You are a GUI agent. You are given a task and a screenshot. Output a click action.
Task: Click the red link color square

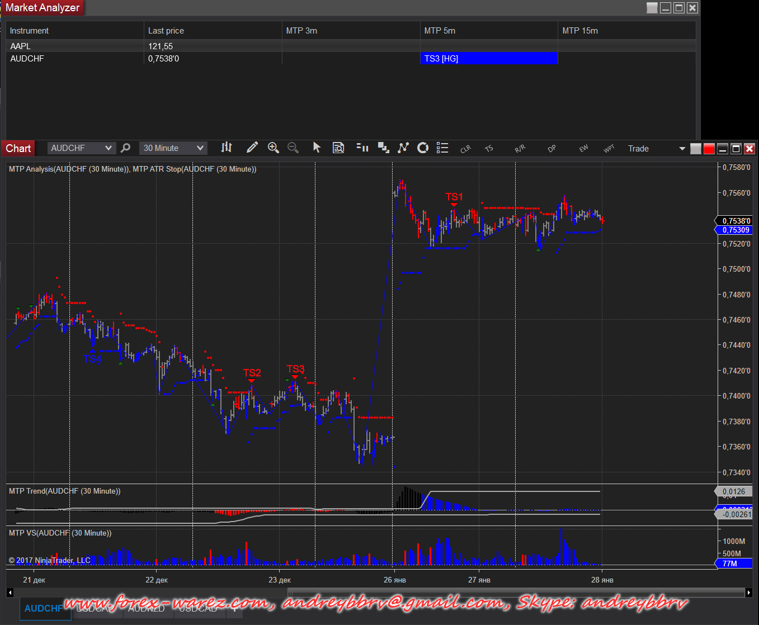point(709,149)
